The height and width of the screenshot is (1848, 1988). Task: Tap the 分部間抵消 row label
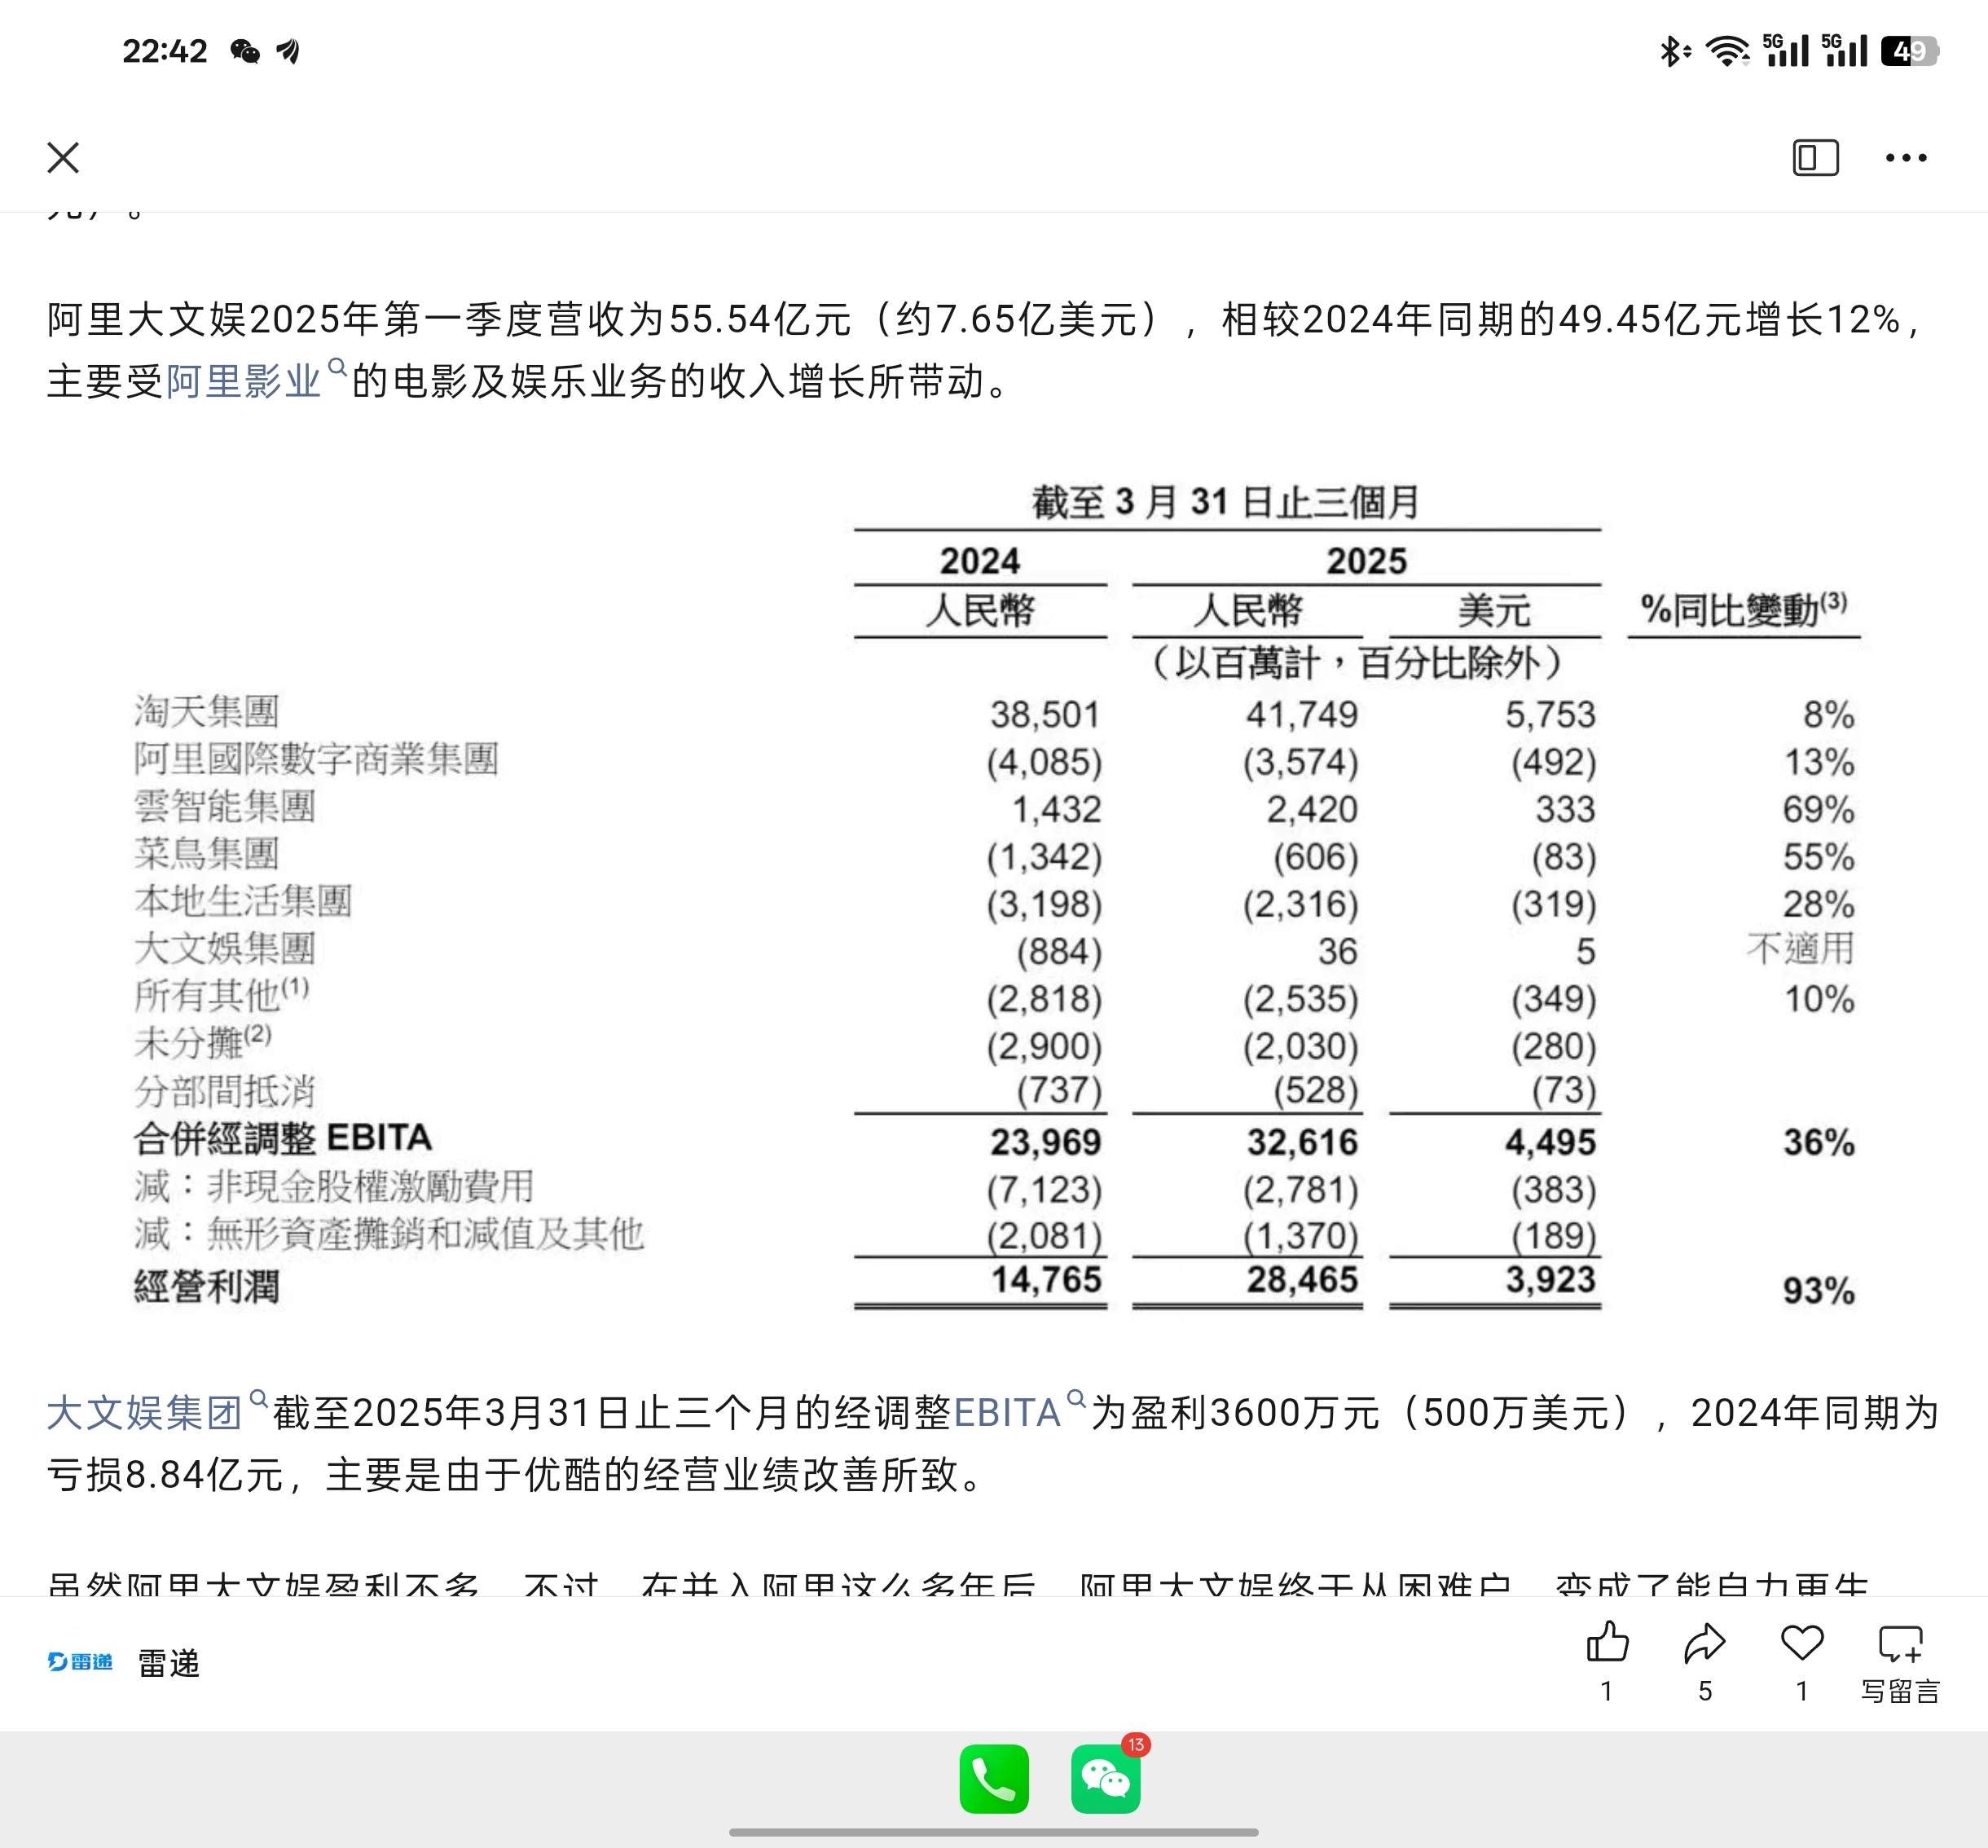pyautogui.click(x=225, y=1091)
